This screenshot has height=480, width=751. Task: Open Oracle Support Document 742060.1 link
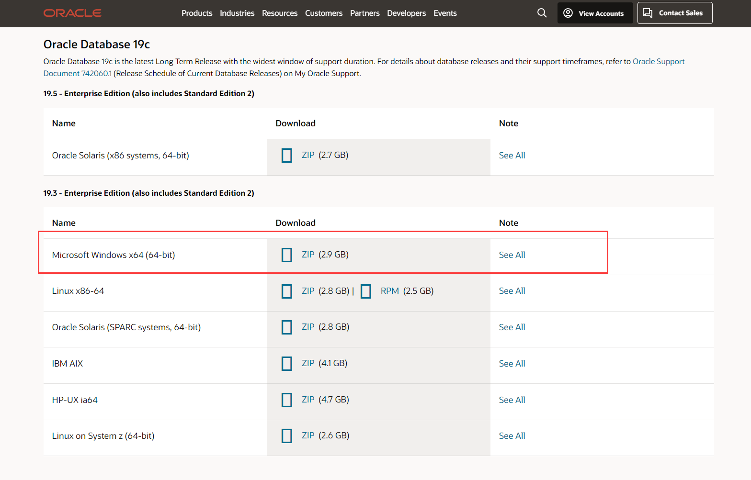click(x=659, y=61)
